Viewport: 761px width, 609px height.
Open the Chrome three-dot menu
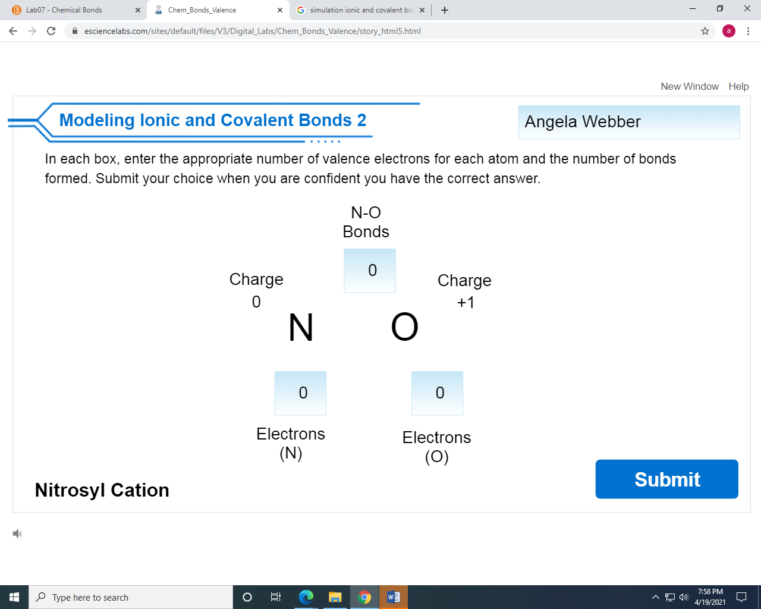pos(748,31)
